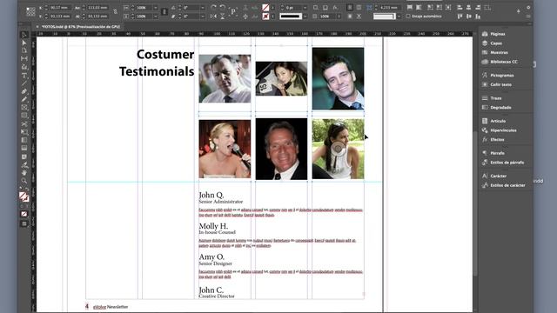The height and width of the screenshot is (313, 557).
Task: Select the Rectangle Frame tool
Action: point(24,107)
